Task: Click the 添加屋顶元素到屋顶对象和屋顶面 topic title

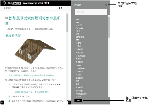Action: (x=33, y=21)
